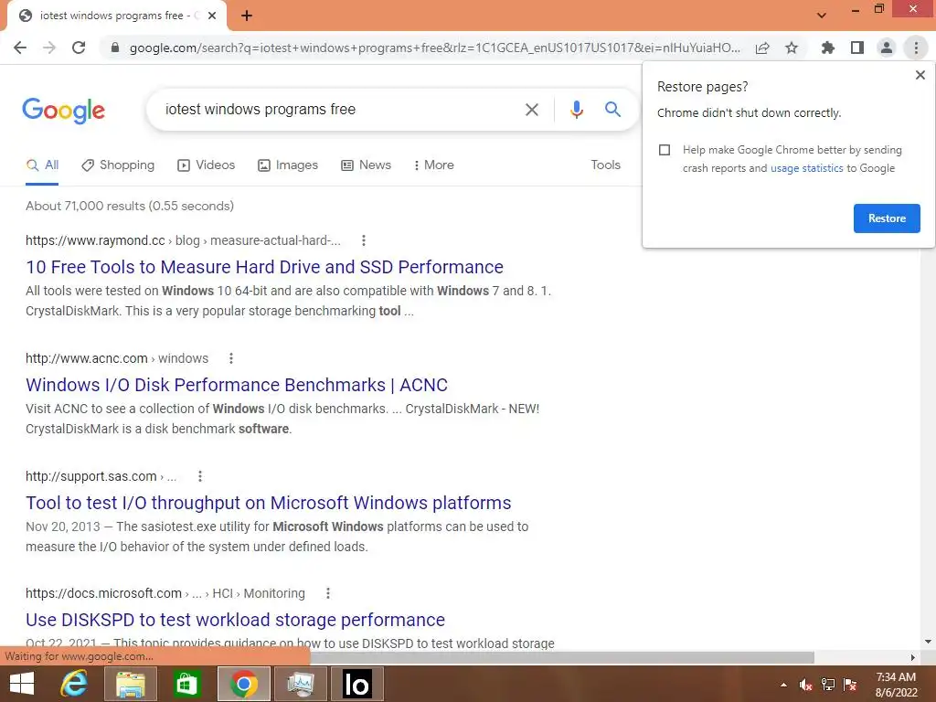
Task: Open Windows I/O Disk Performance Benchmarks link
Action: point(237,385)
